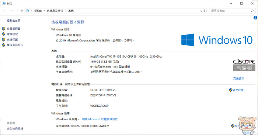
Task: Read the Microsoft software license terms link
Action: [x=100, y=119]
